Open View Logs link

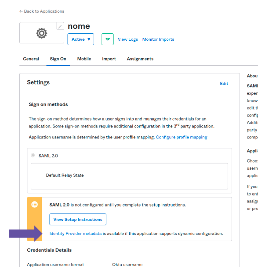128,39
